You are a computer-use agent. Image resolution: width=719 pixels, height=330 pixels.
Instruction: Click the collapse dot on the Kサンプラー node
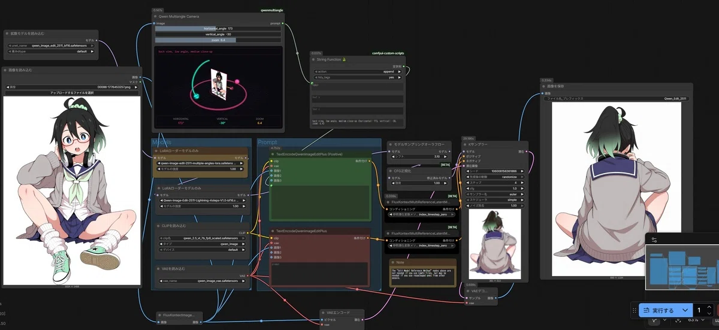click(x=464, y=145)
